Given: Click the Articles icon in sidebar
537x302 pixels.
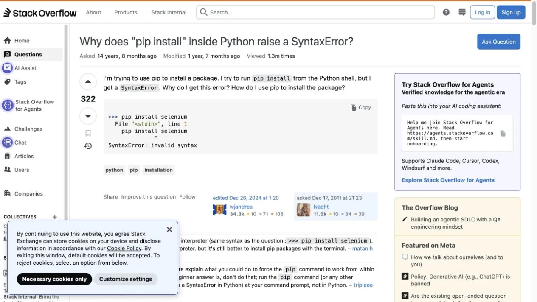Looking at the screenshot, I should (x=7, y=156).
